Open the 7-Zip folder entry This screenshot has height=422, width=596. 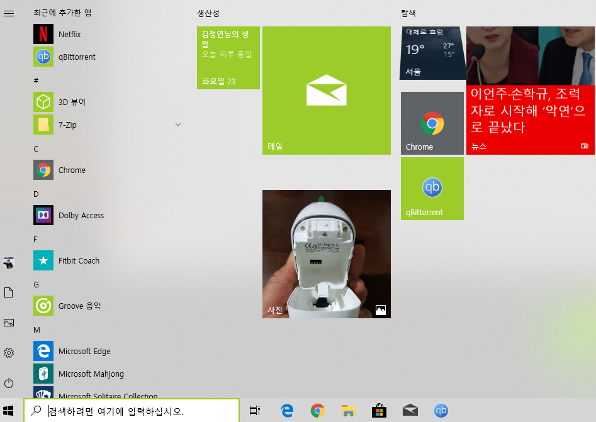107,125
